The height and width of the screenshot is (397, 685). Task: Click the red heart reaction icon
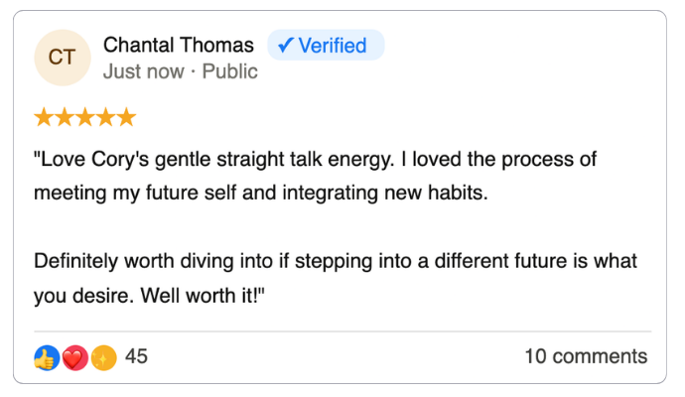coord(74,357)
